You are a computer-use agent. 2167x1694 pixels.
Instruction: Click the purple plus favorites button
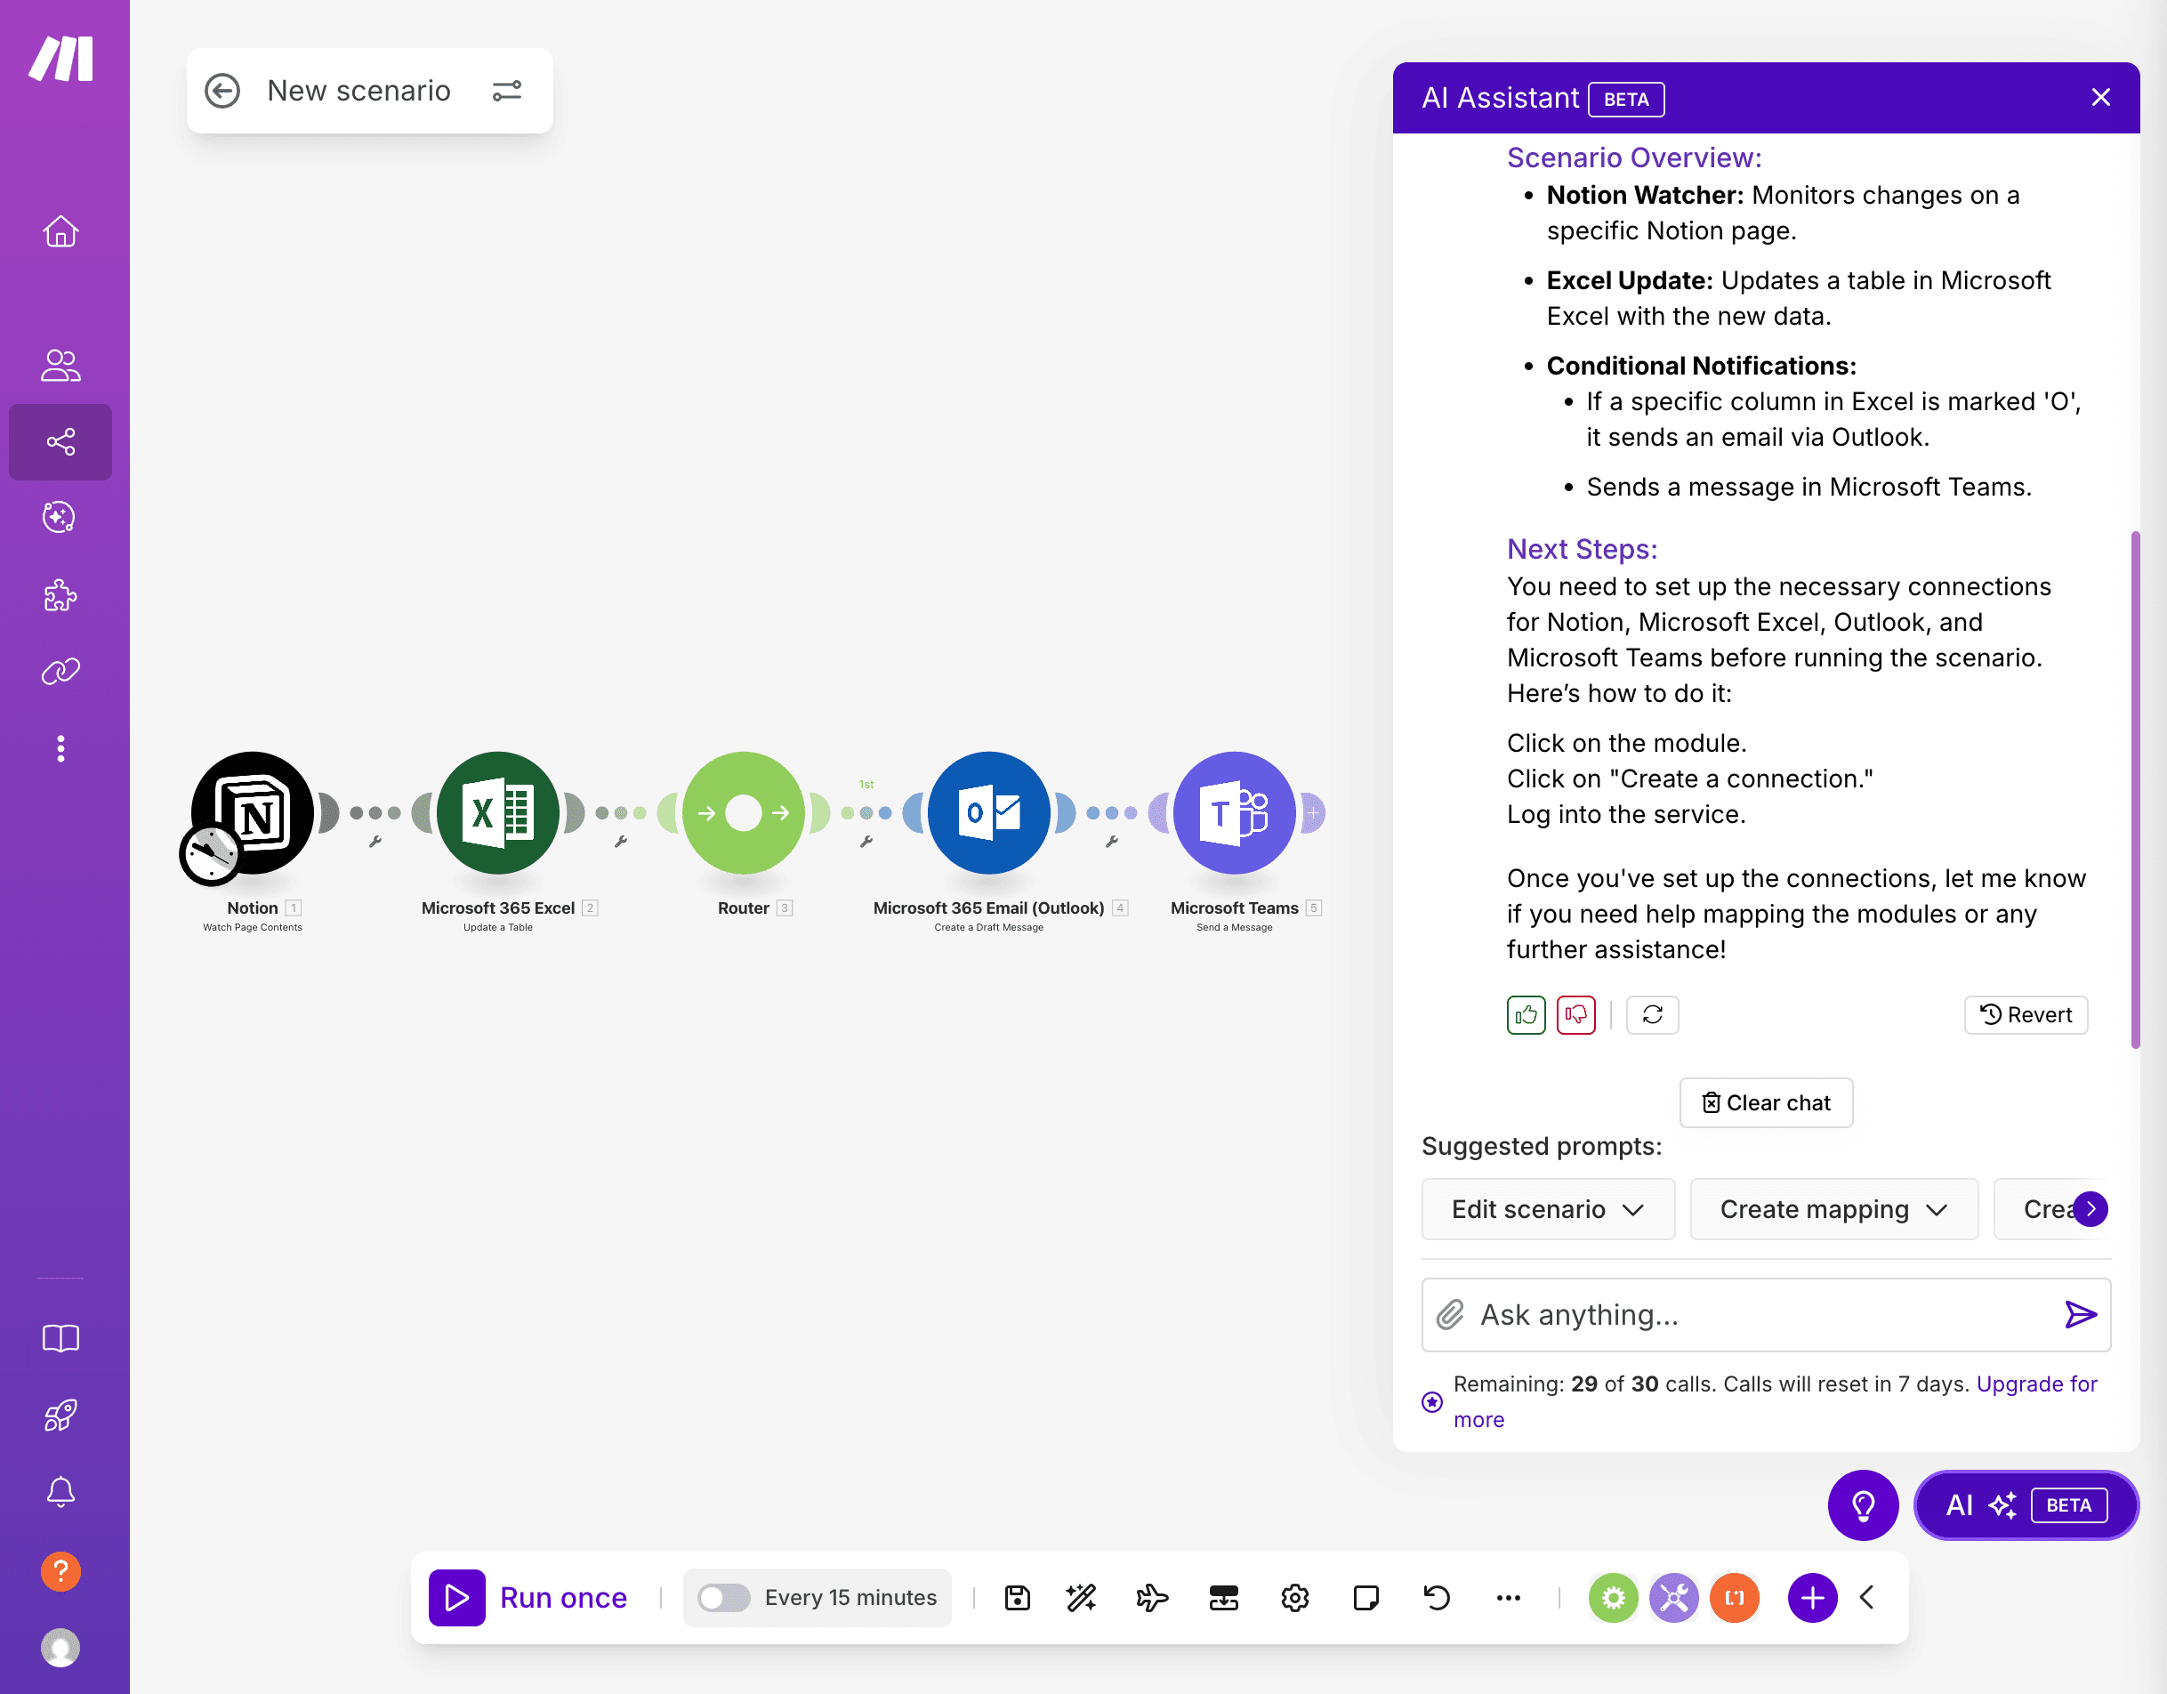point(1813,1597)
